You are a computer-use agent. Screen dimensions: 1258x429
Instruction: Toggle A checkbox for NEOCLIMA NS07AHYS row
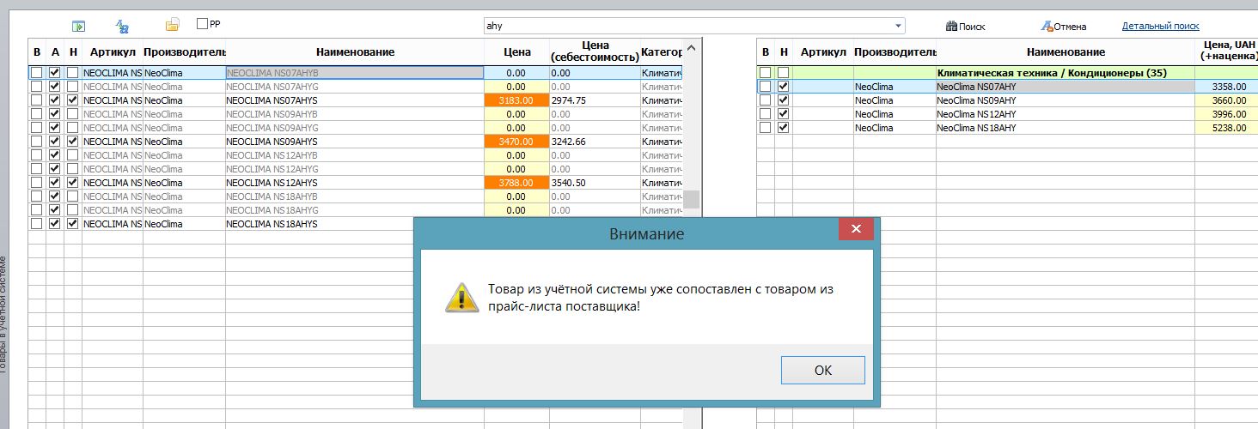pyautogui.click(x=55, y=100)
